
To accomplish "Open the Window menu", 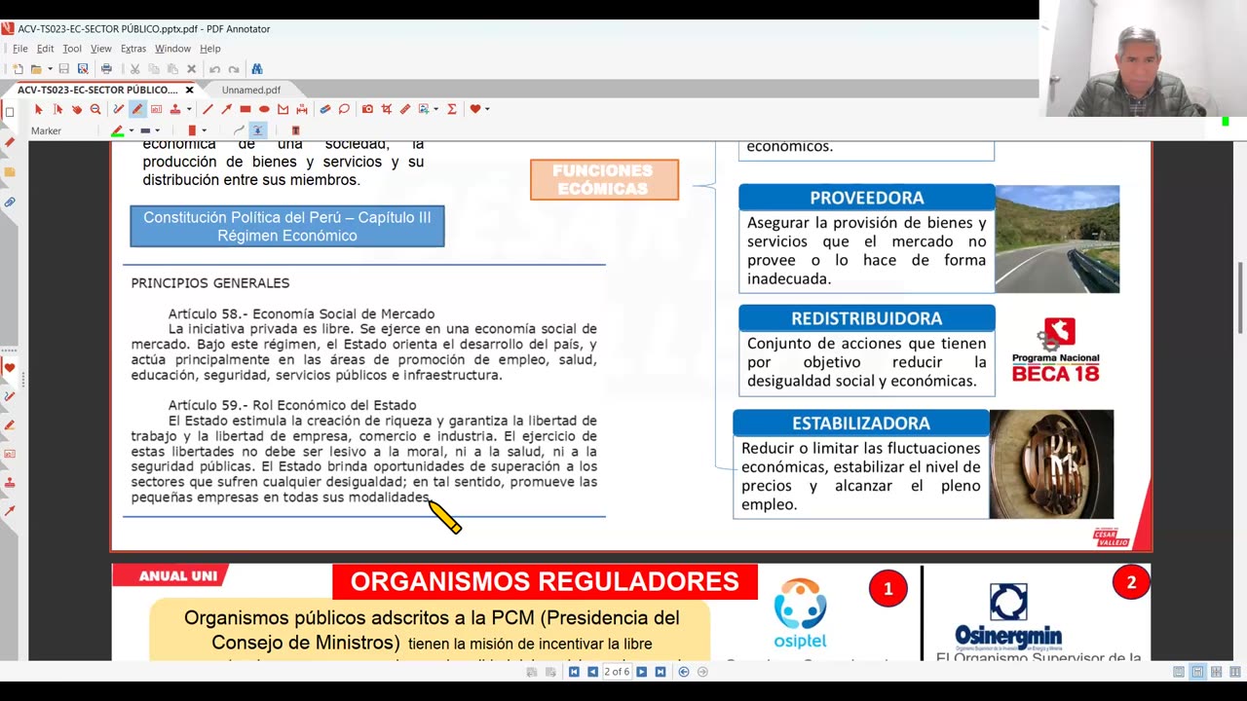I will pyautogui.click(x=173, y=49).
